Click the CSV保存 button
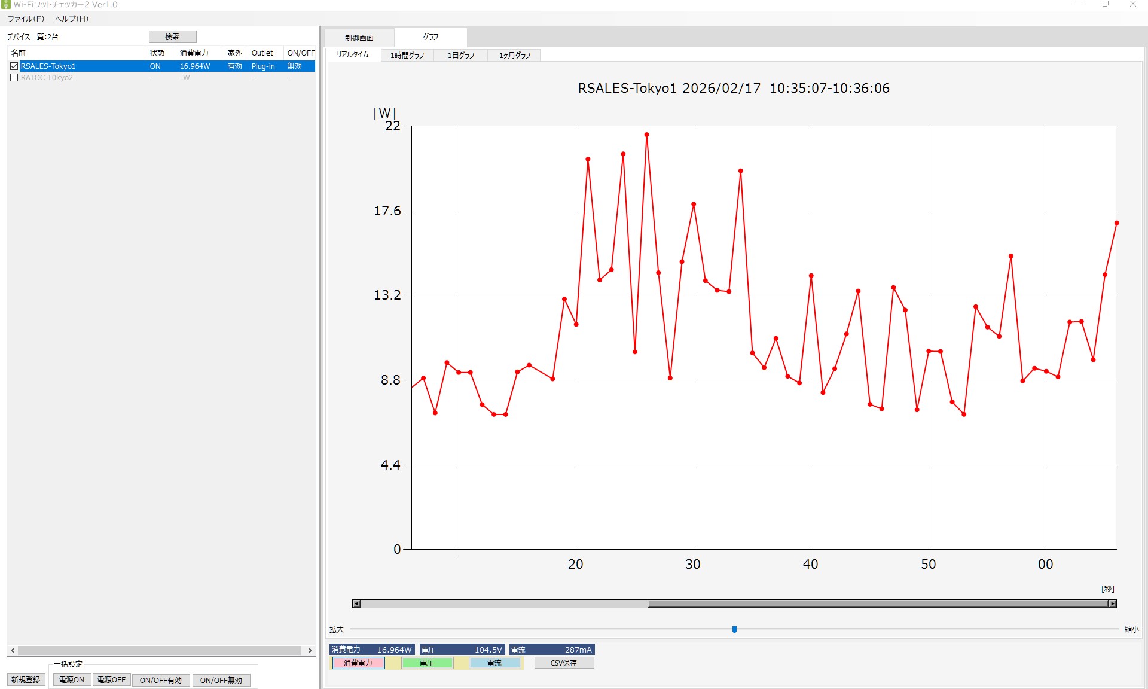Screen dimensions: 1148x689 (564, 663)
